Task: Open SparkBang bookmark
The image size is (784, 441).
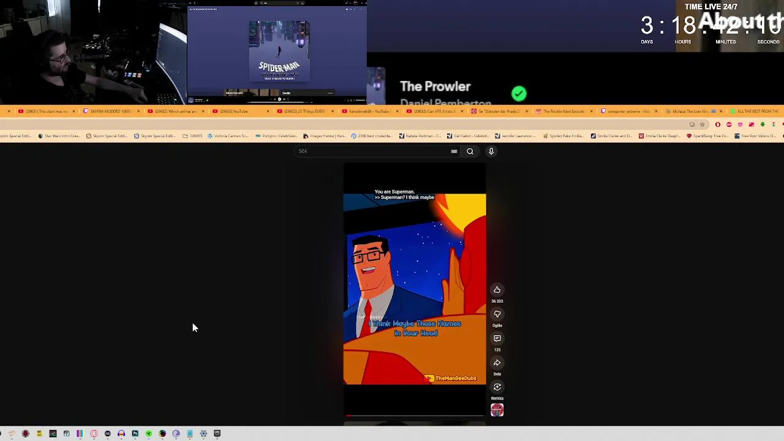Action: [707, 136]
